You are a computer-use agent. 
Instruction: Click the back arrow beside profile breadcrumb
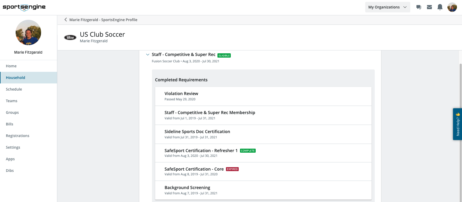[66, 20]
